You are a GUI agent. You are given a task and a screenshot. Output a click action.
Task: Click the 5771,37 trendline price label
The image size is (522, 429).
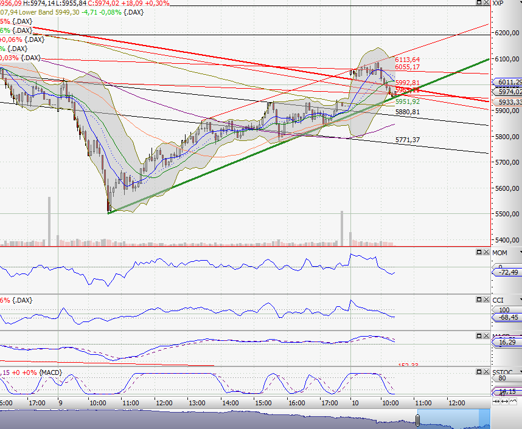[408, 140]
